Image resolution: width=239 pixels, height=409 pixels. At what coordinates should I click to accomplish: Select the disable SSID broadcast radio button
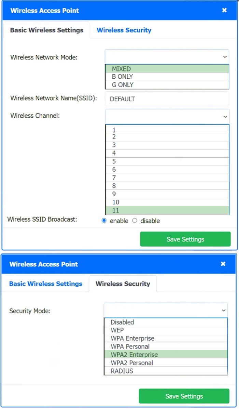tap(135, 221)
